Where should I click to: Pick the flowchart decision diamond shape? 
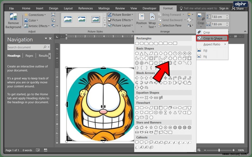(146, 108)
